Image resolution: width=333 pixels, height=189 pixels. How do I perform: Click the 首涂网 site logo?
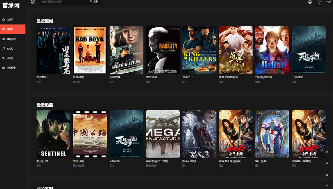[x=11, y=5]
